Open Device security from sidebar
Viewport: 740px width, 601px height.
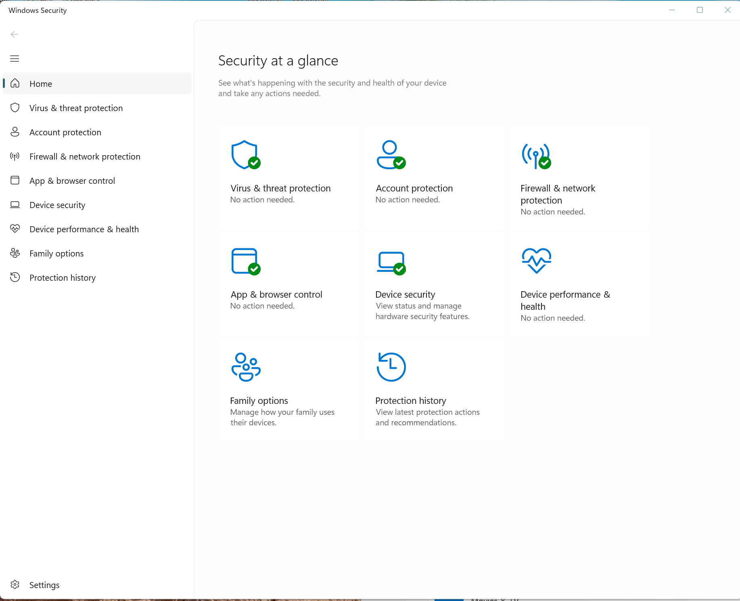click(97, 205)
